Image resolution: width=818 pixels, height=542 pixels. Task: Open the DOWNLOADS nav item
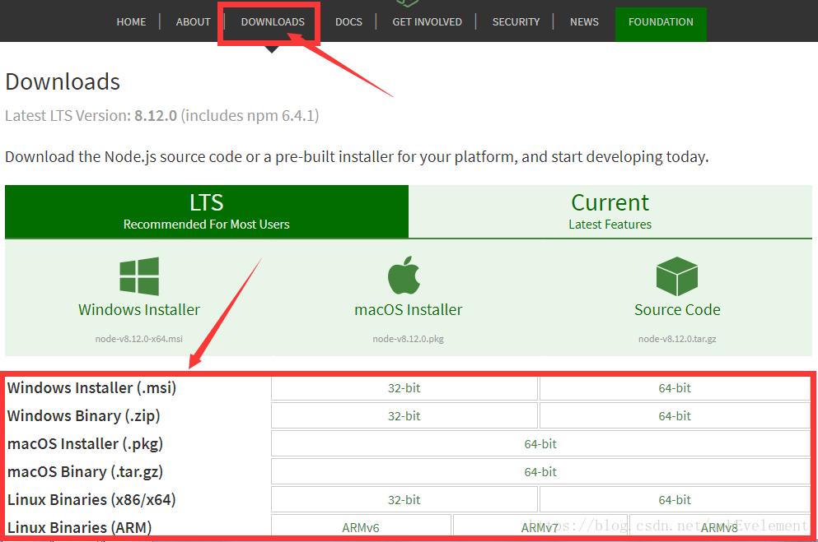click(x=273, y=22)
